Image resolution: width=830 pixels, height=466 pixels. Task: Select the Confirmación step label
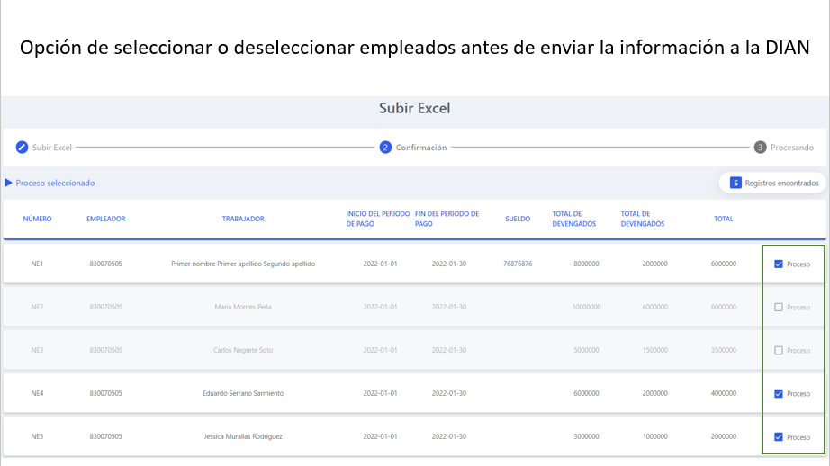point(421,148)
